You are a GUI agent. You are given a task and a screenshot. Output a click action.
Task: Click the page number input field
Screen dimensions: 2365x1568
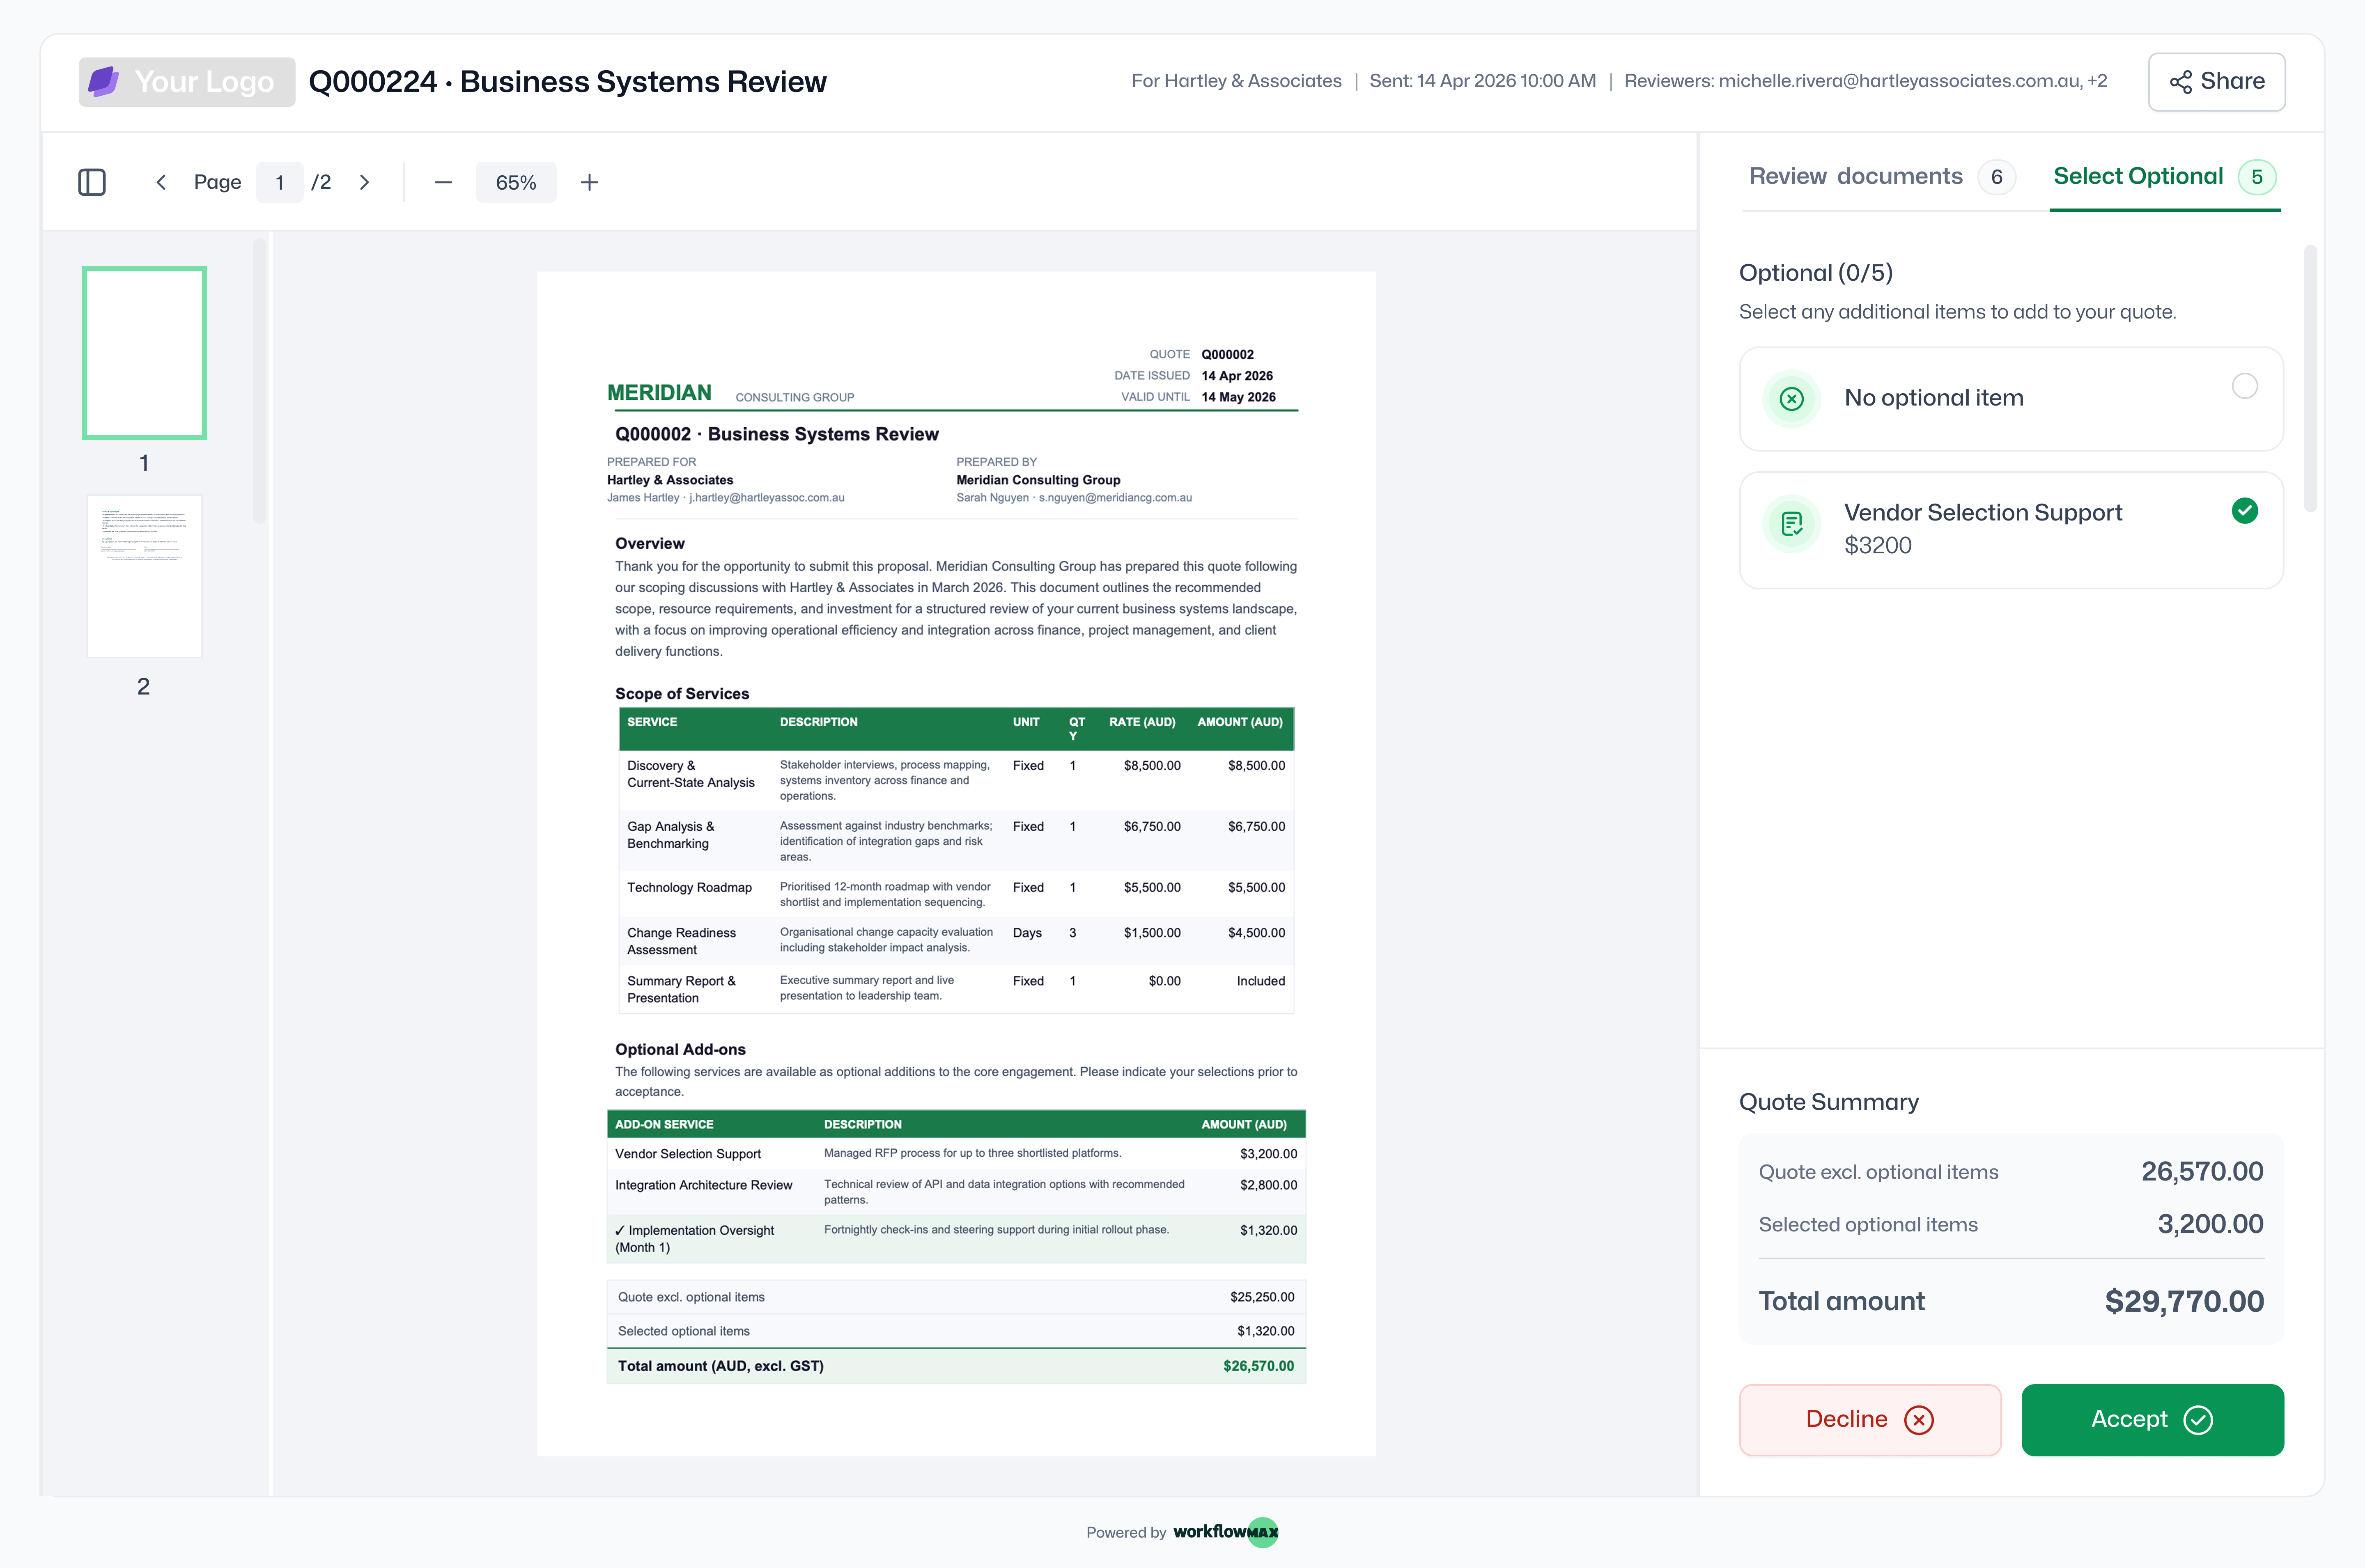pos(280,182)
